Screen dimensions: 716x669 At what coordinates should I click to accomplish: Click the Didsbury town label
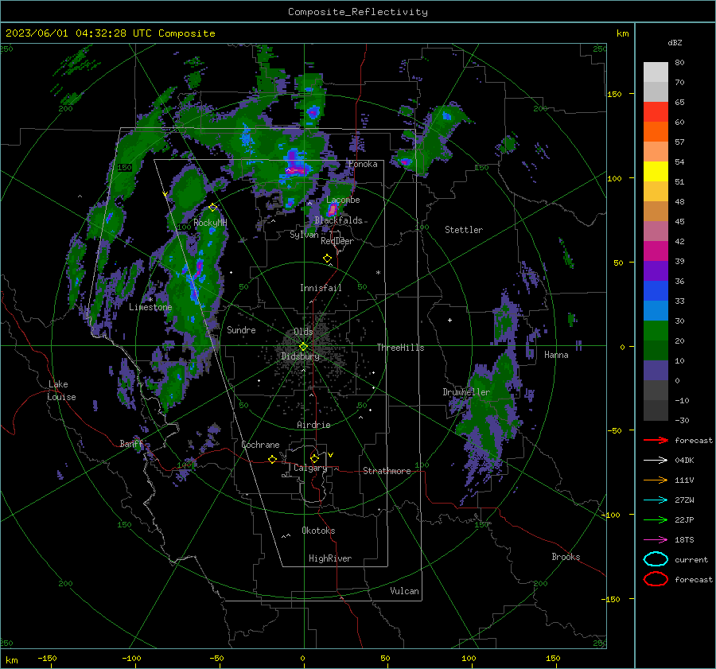(x=300, y=356)
